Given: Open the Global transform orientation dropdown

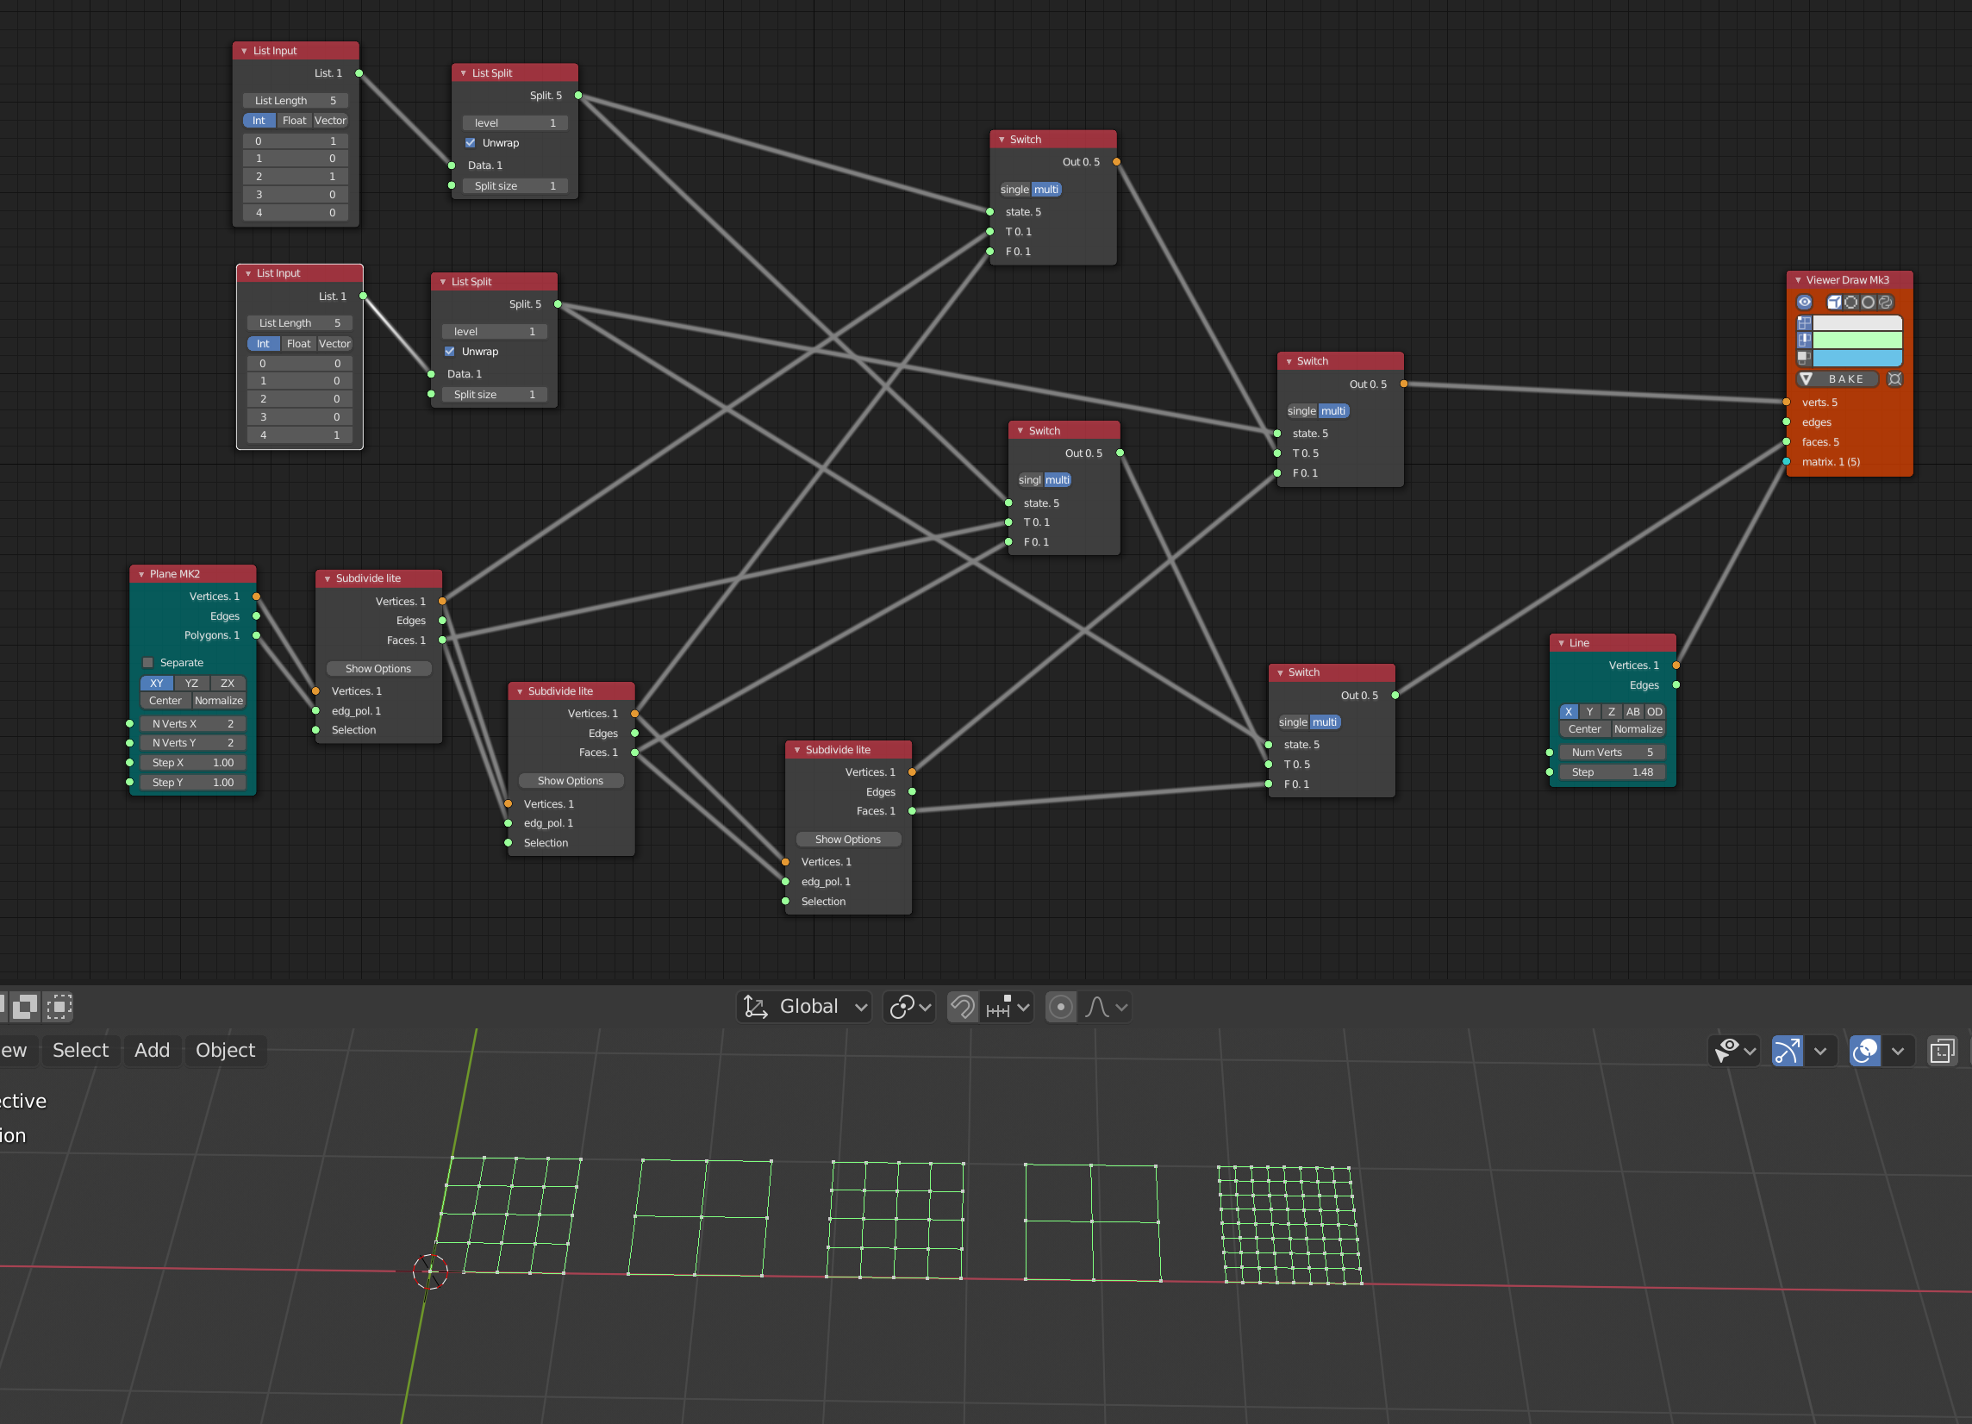Looking at the screenshot, I should pyautogui.click(x=805, y=1007).
